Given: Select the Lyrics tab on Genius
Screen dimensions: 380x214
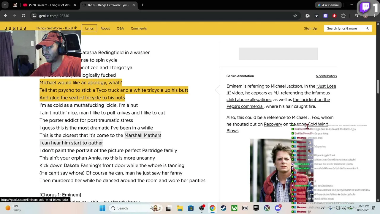Looking at the screenshot, I should 89,29.
